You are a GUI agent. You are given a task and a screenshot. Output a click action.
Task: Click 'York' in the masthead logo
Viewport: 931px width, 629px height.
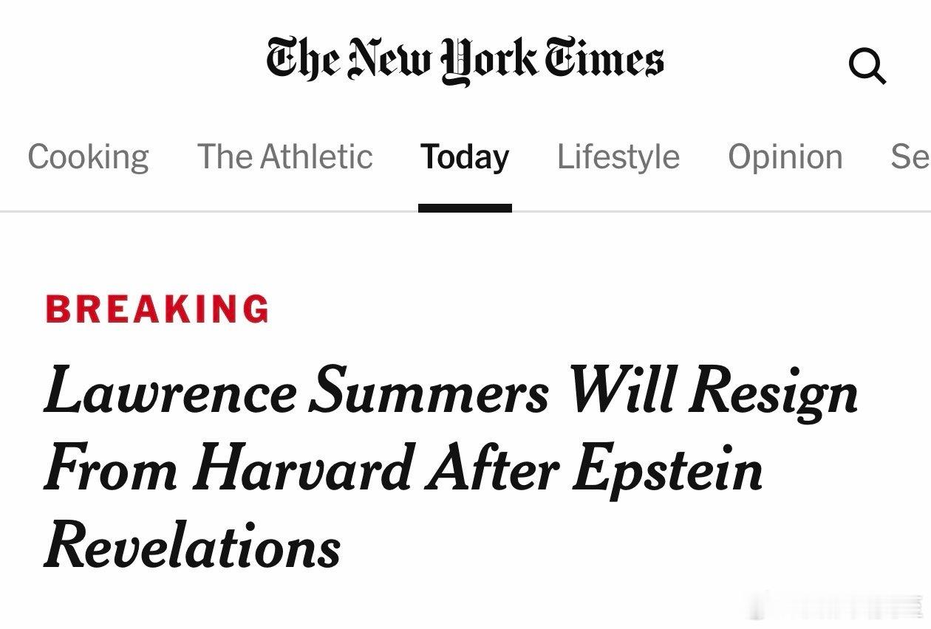(x=488, y=61)
